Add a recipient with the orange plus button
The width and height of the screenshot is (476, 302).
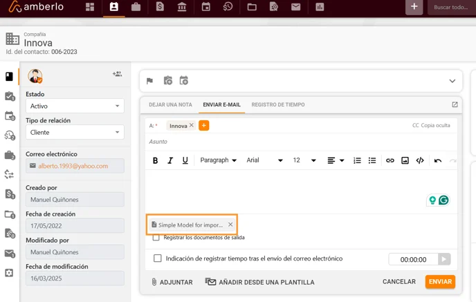tap(204, 126)
